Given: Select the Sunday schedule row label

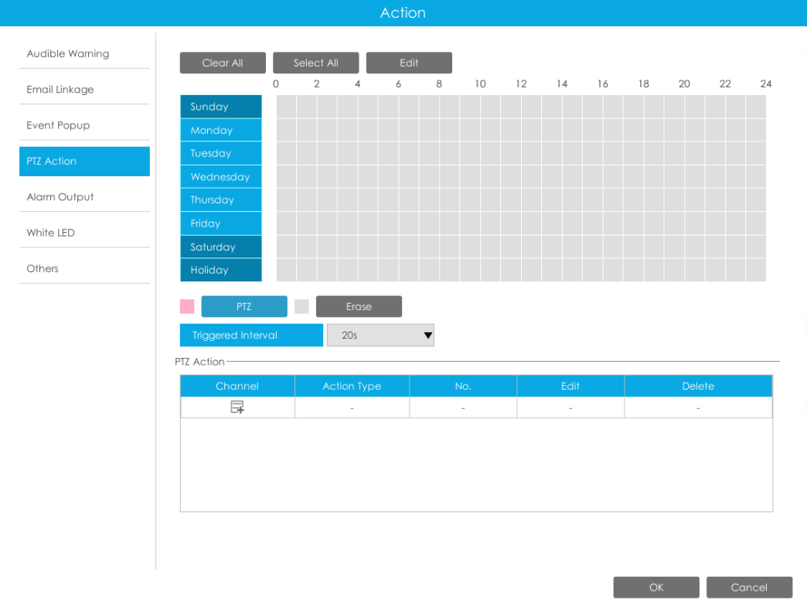Looking at the screenshot, I should (x=221, y=107).
